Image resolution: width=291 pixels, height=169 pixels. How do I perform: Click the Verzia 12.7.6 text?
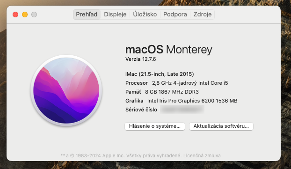[140, 59]
